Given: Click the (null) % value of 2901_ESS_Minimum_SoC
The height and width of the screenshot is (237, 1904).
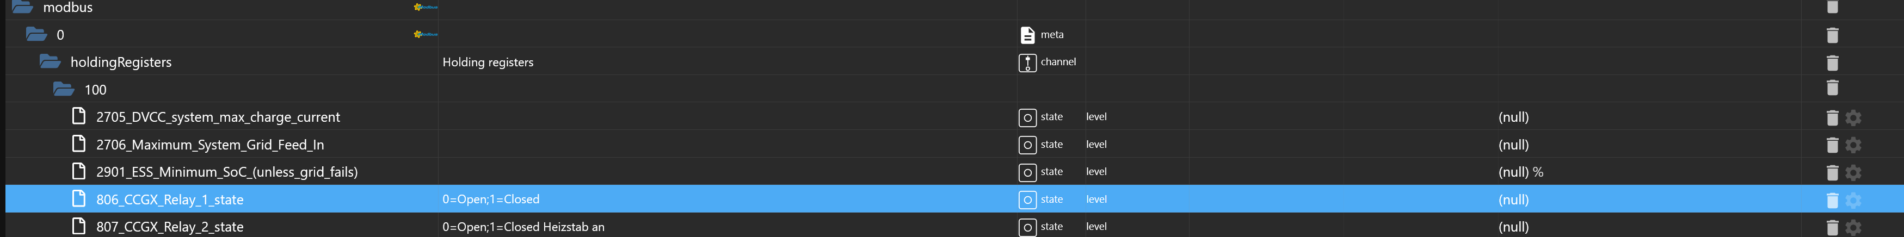Looking at the screenshot, I should click(x=1520, y=172).
